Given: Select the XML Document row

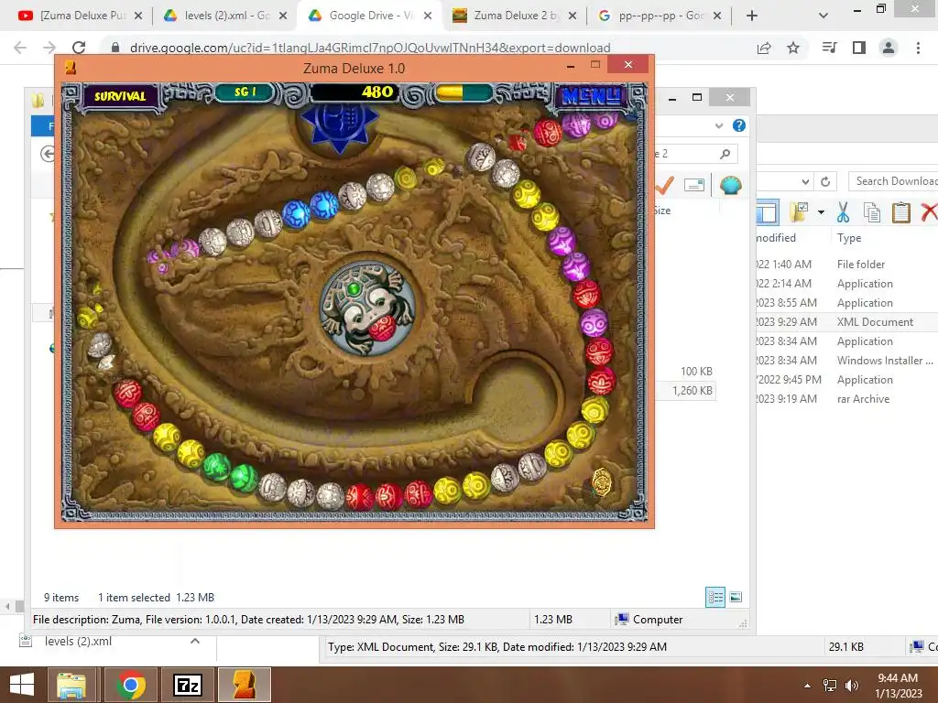Looking at the screenshot, I should (x=846, y=321).
